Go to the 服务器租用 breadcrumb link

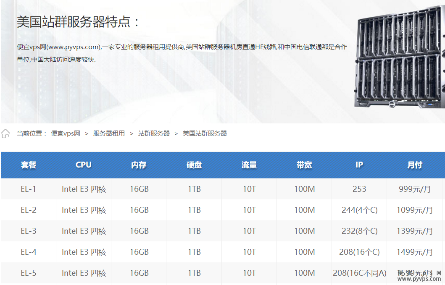(x=109, y=133)
